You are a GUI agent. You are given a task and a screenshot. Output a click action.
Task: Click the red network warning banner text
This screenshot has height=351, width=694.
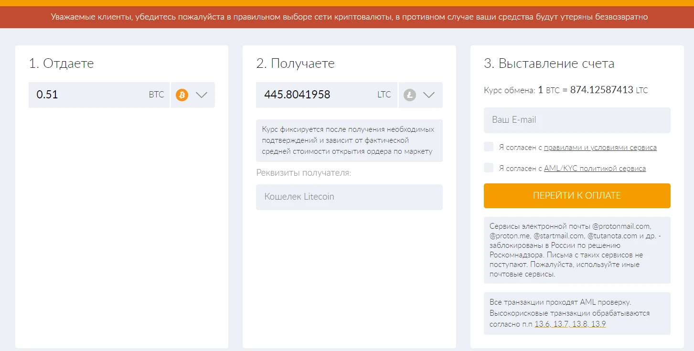coord(349,17)
